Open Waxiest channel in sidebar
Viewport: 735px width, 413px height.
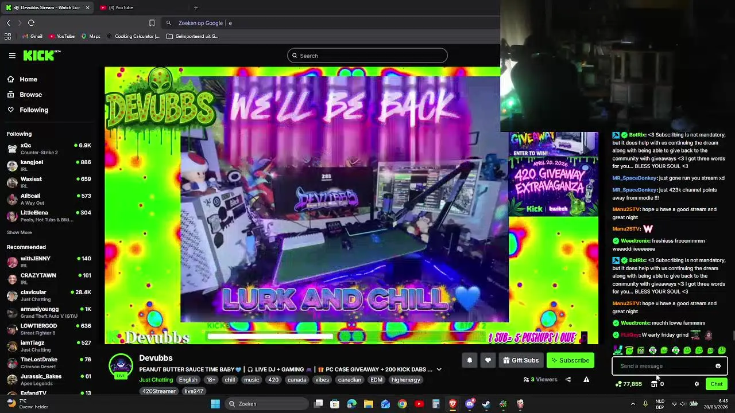coord(49,182)
